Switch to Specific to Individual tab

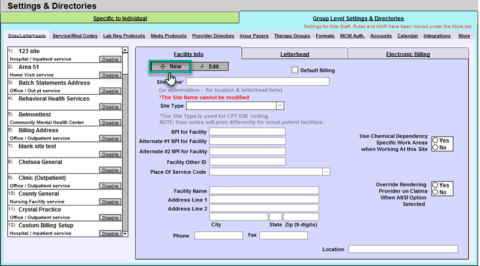pyautogui.click(x=120, y=19)
